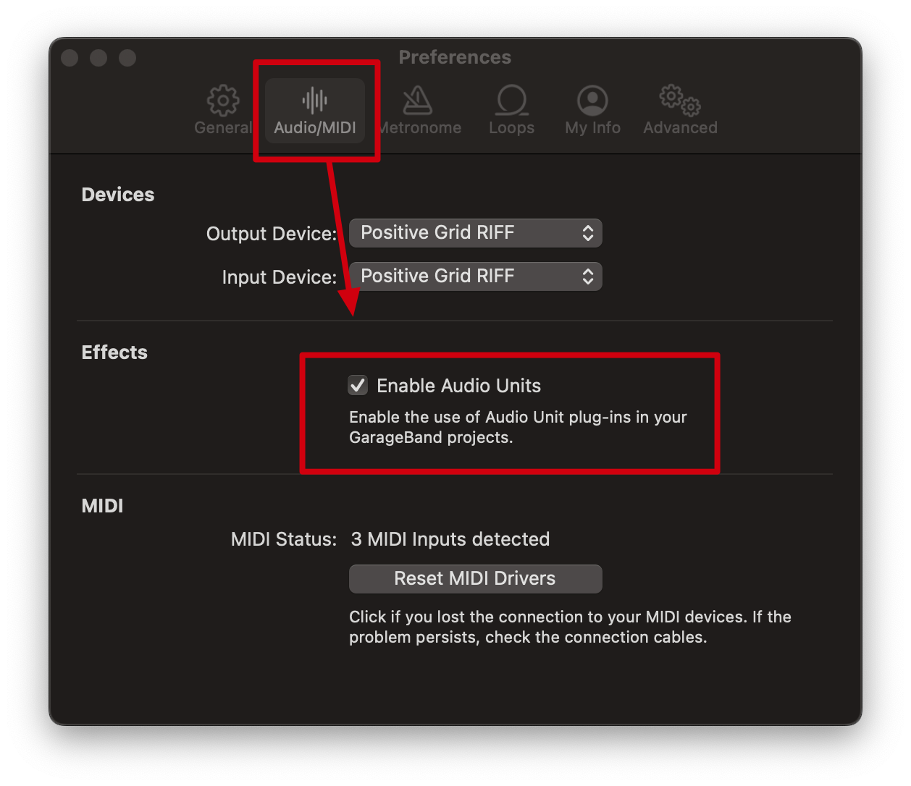Screen dimensions: 911x786
Task: Click the Reset MIDI Drivers button
Action: (476, 578)
